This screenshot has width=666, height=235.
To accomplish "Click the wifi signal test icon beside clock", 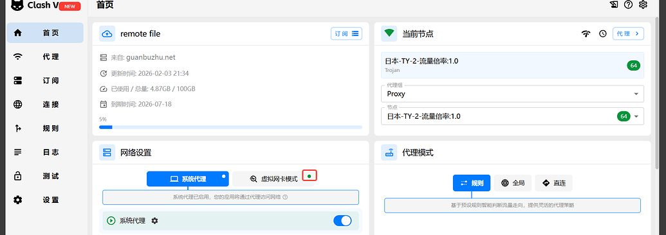I will (x=587, y=33).
